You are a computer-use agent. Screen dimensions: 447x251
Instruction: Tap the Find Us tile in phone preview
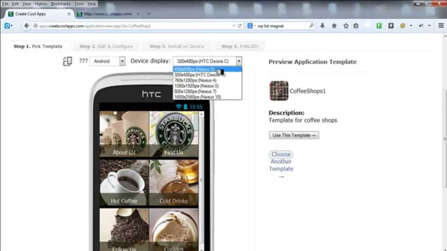[174, 134]
